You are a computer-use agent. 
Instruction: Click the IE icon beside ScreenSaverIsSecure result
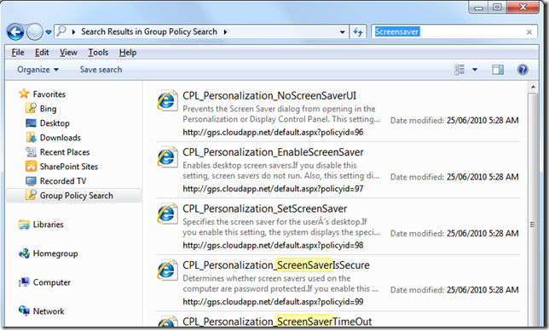tap(167, 270)
